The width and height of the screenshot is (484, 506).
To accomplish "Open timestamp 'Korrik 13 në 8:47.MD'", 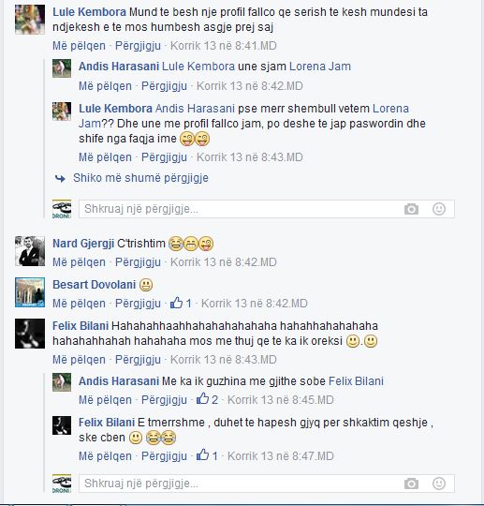I will point(281,456).
